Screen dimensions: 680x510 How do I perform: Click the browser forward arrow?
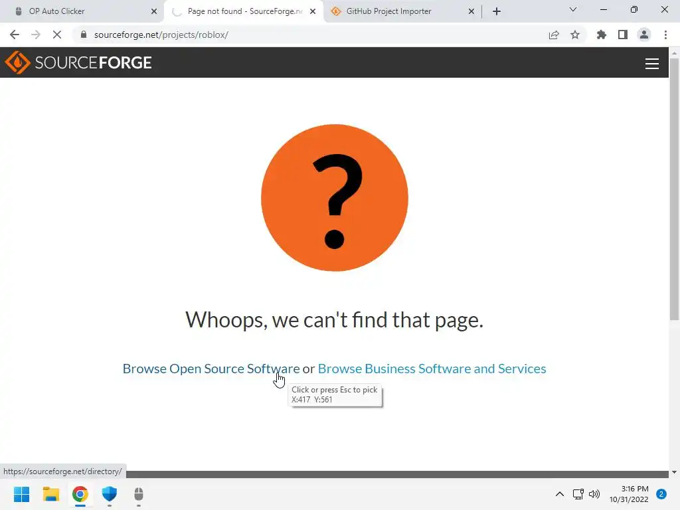pos(36,35)
